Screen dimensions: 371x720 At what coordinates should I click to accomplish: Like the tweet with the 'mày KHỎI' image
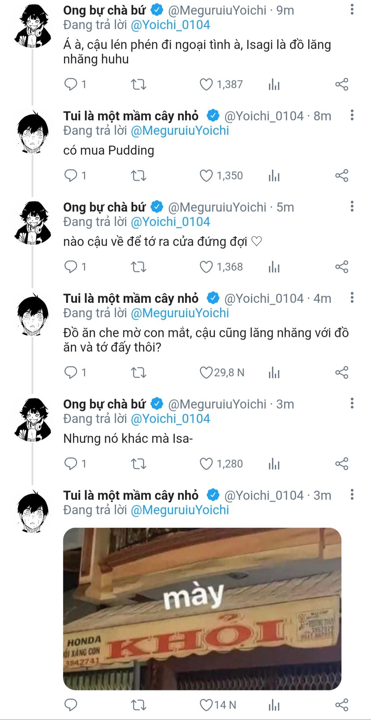tap(206, 705)
